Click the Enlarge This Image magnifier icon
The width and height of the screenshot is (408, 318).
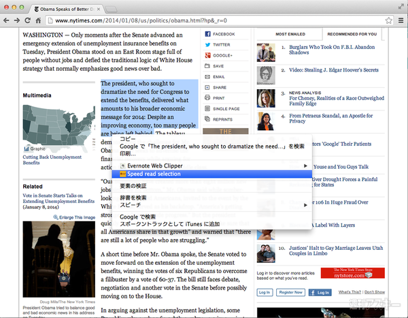coord(56,217)
